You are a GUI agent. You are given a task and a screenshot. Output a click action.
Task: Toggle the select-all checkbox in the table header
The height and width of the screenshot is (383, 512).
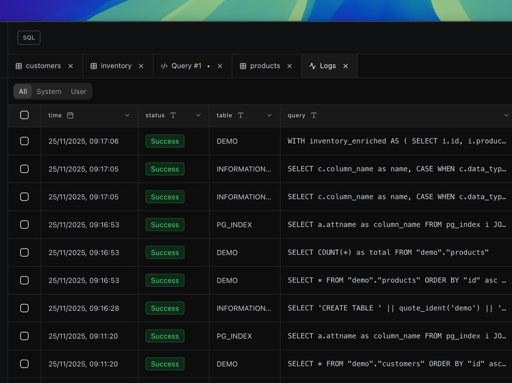pos(24,115)
